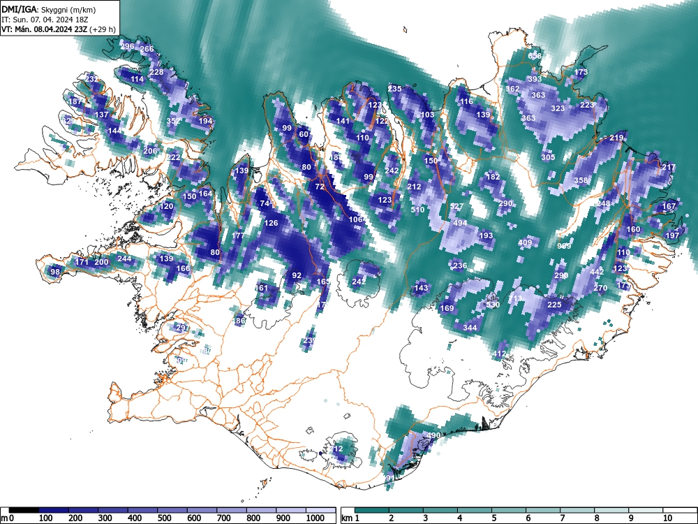
Task: Click the map value 219
Action: pyautogui.click(x=616, y=138)
